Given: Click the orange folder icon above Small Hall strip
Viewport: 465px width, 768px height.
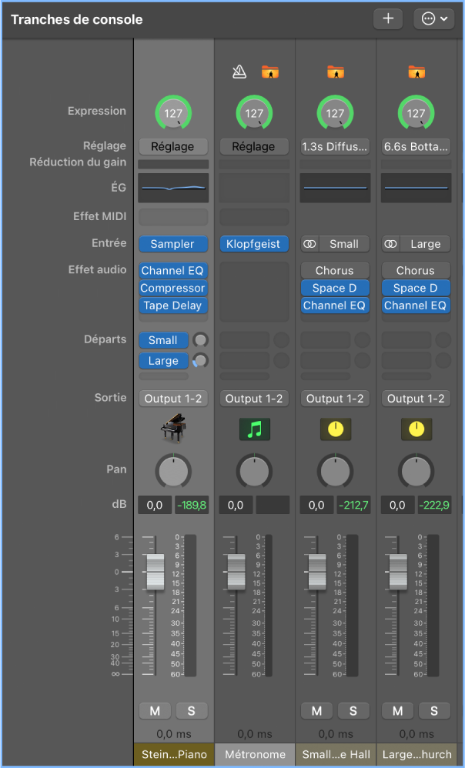Looking at the screenshot, I should click(x=335, y=72).
